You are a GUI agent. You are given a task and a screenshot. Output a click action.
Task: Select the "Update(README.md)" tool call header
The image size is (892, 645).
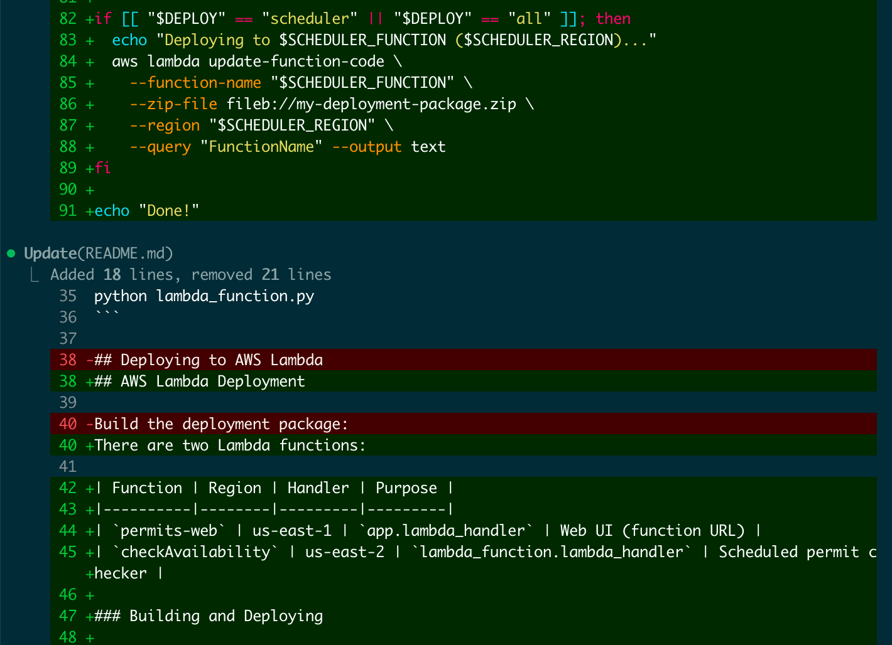(x=99, y=253)
